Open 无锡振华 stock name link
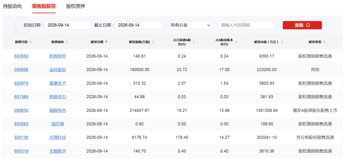 click(x=57, y=151)
